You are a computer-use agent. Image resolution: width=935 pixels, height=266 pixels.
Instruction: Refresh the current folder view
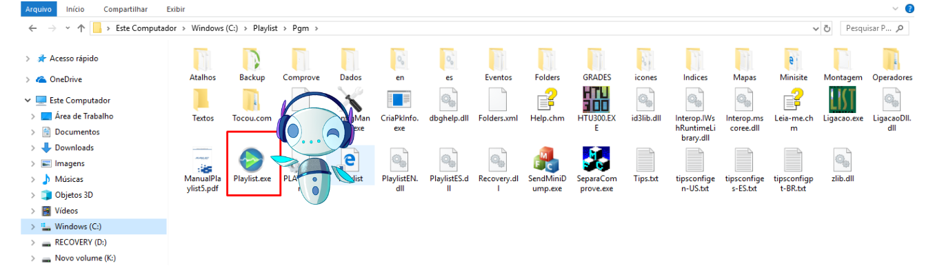click(827, 28)
